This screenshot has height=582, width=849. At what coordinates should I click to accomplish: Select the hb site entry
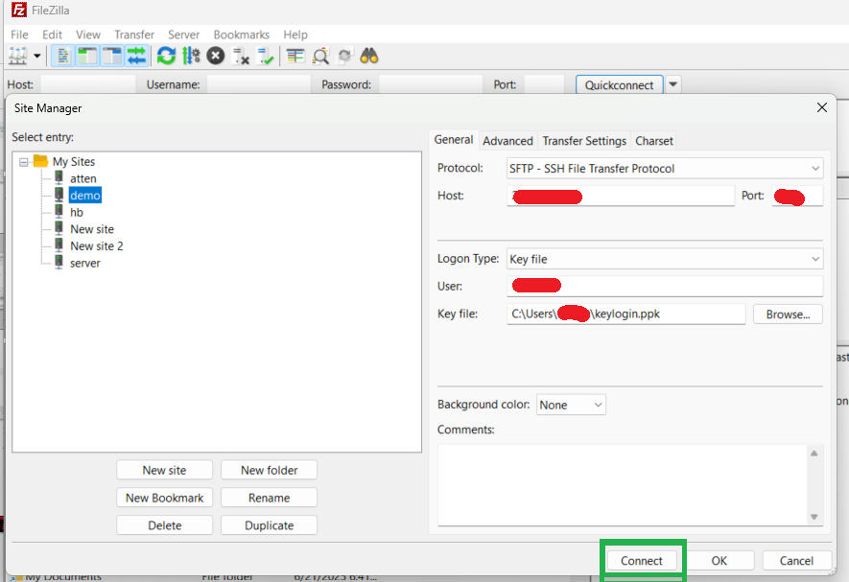(x=77, y=212)
